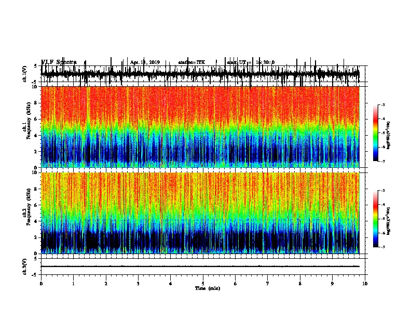The image size is (411, 318).
Task: Click the time axis tick label "2"
Action: point(106,284)
